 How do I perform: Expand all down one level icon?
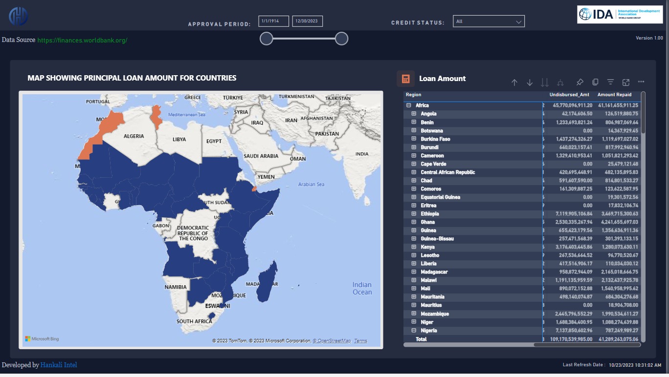click(560, 83)
